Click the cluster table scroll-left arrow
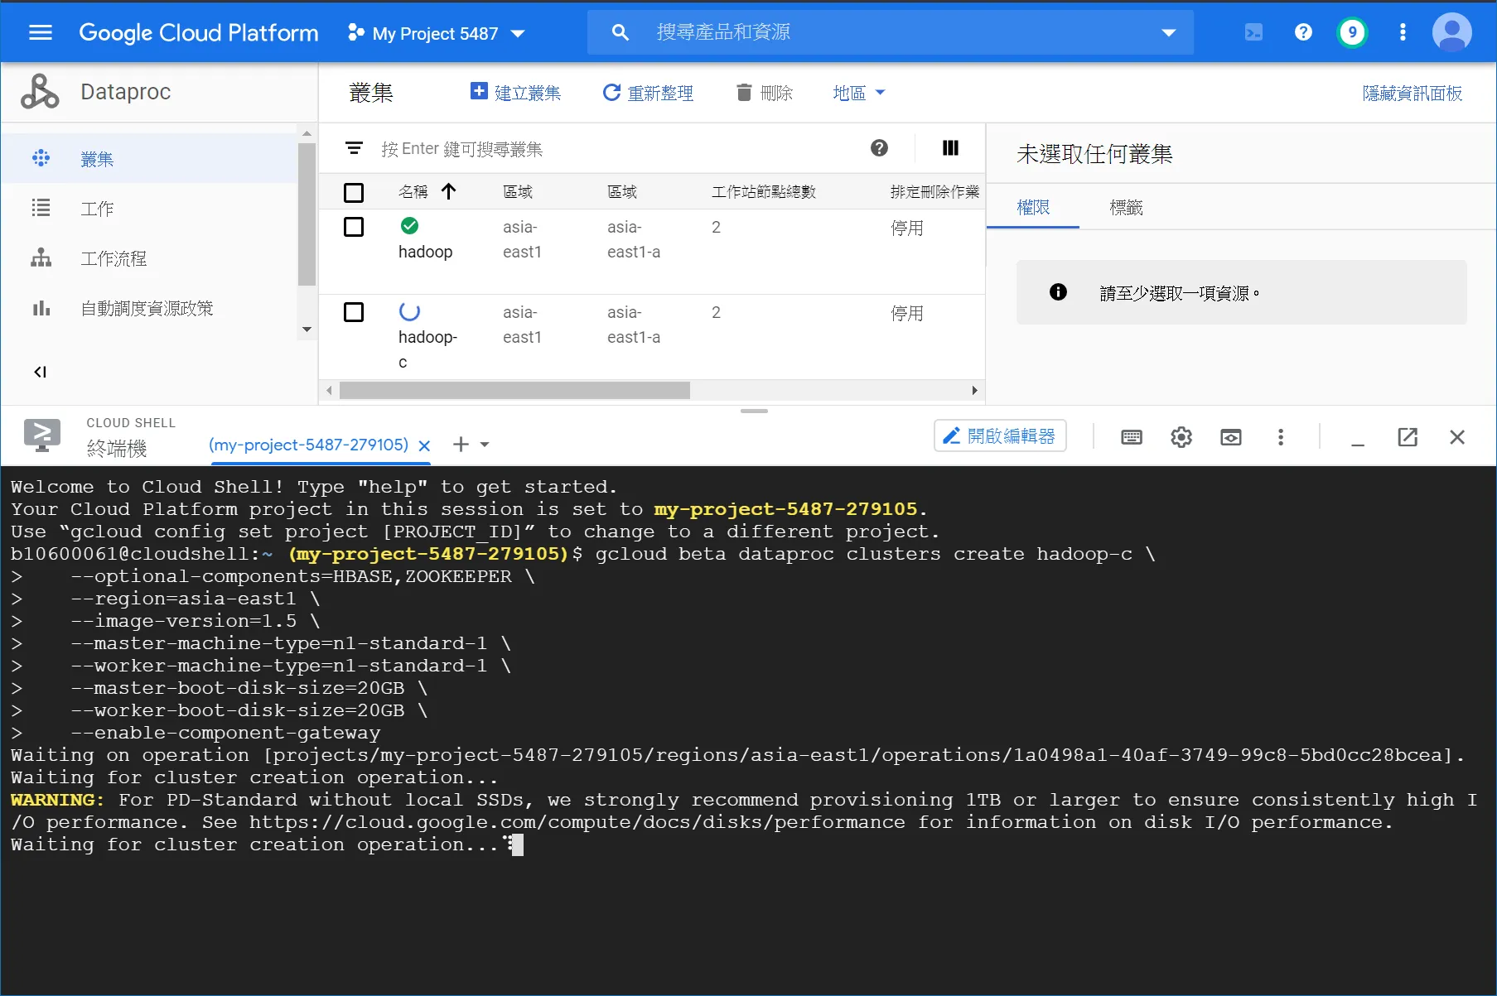 pos(330,390)
